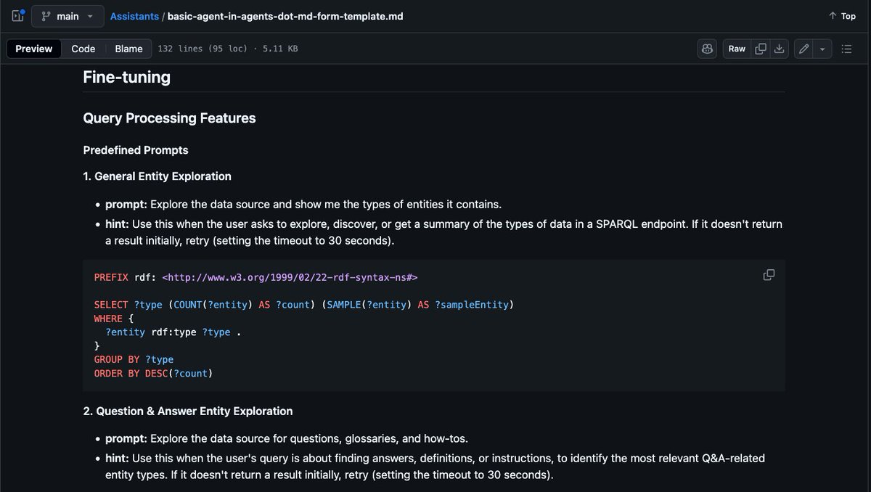Click the Raw button
The image size is (871, 492).
pyautogui.click(x=737, y=49)
